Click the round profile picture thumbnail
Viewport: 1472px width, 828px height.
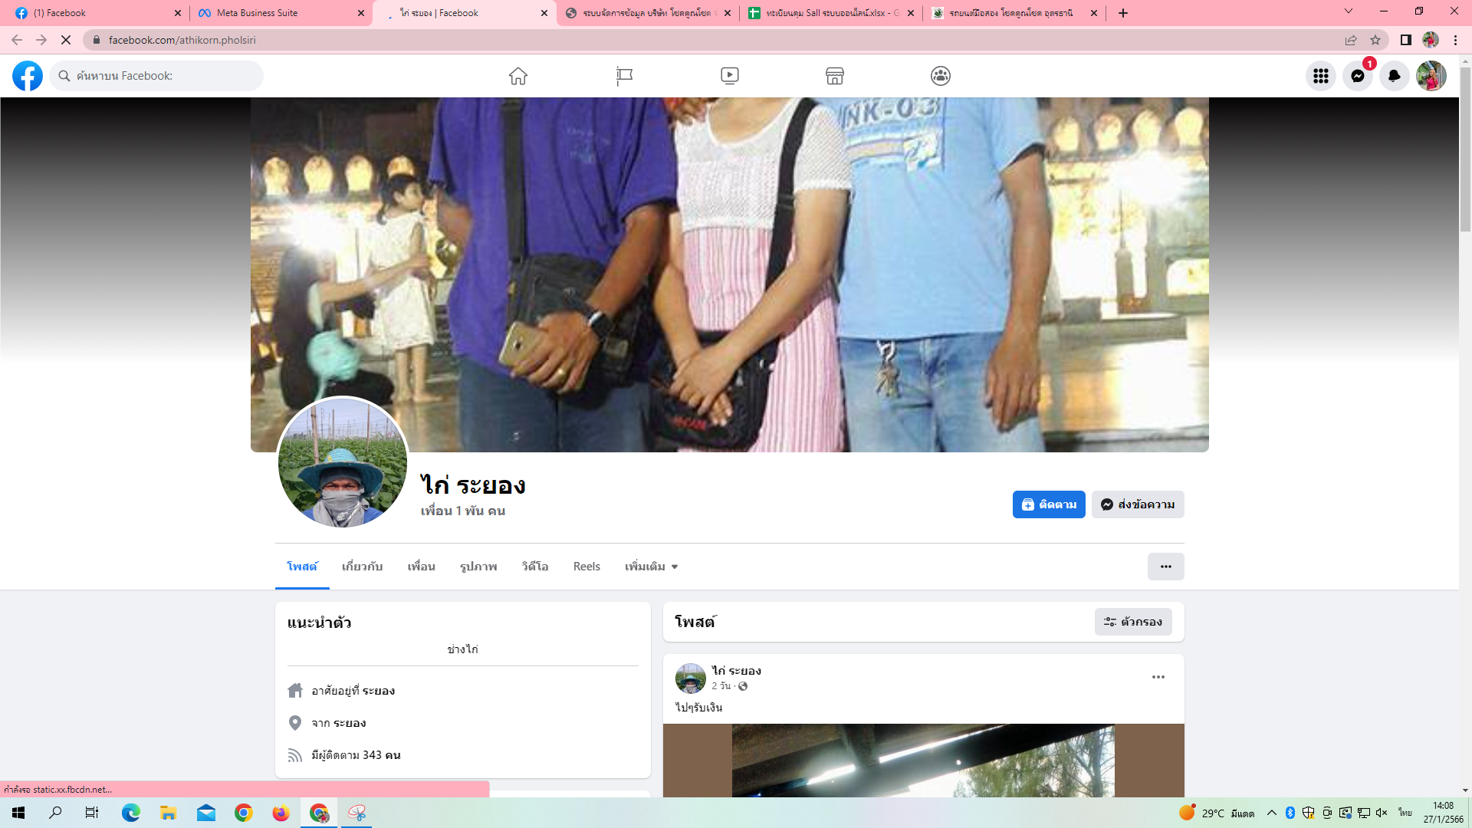pyautogui.click(x=343, y=462)
